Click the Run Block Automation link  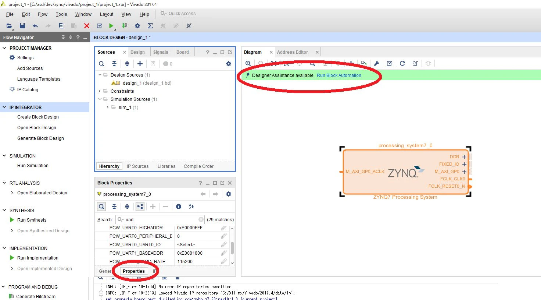[339, 75]
